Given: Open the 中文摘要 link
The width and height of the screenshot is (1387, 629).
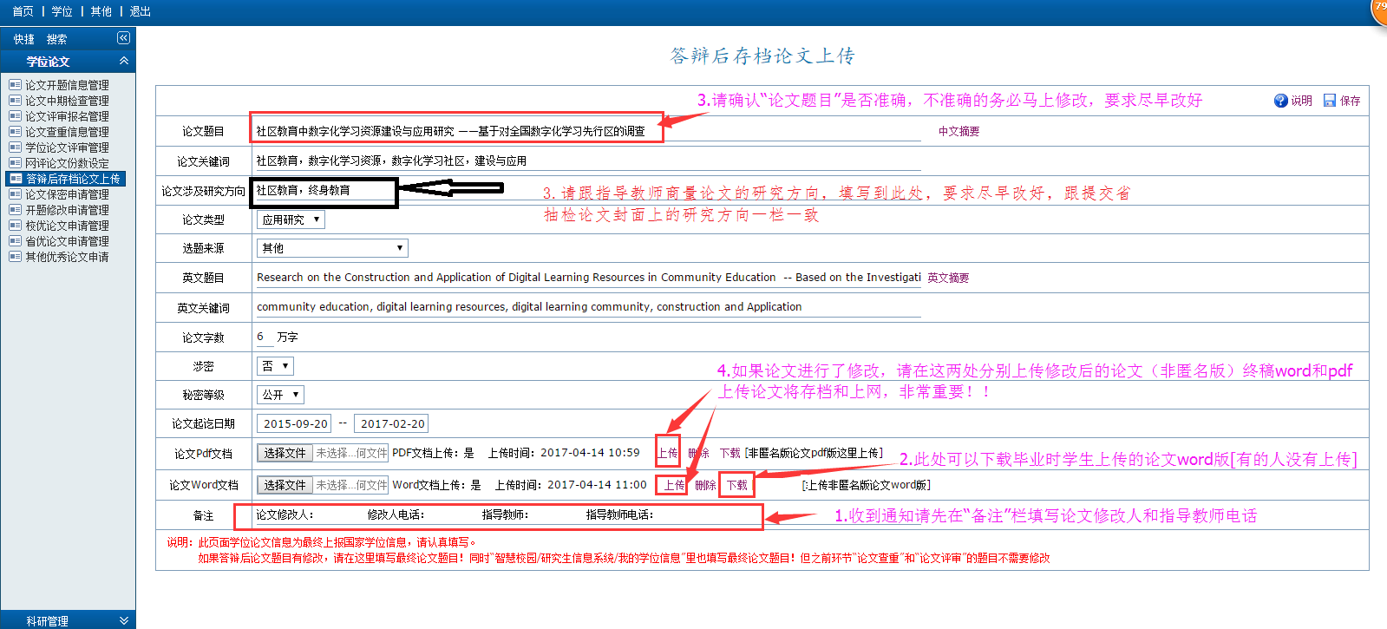Looking at the screenshot, I should pyautogui.click(x=958, y=132).
